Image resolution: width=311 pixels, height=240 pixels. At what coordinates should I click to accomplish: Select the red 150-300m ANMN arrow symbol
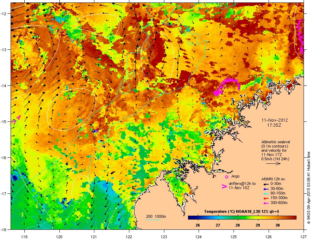[266, 198]
